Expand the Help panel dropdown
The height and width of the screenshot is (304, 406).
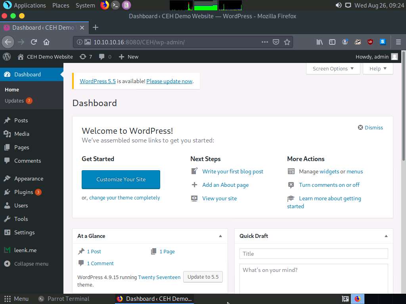pos(377,68)
